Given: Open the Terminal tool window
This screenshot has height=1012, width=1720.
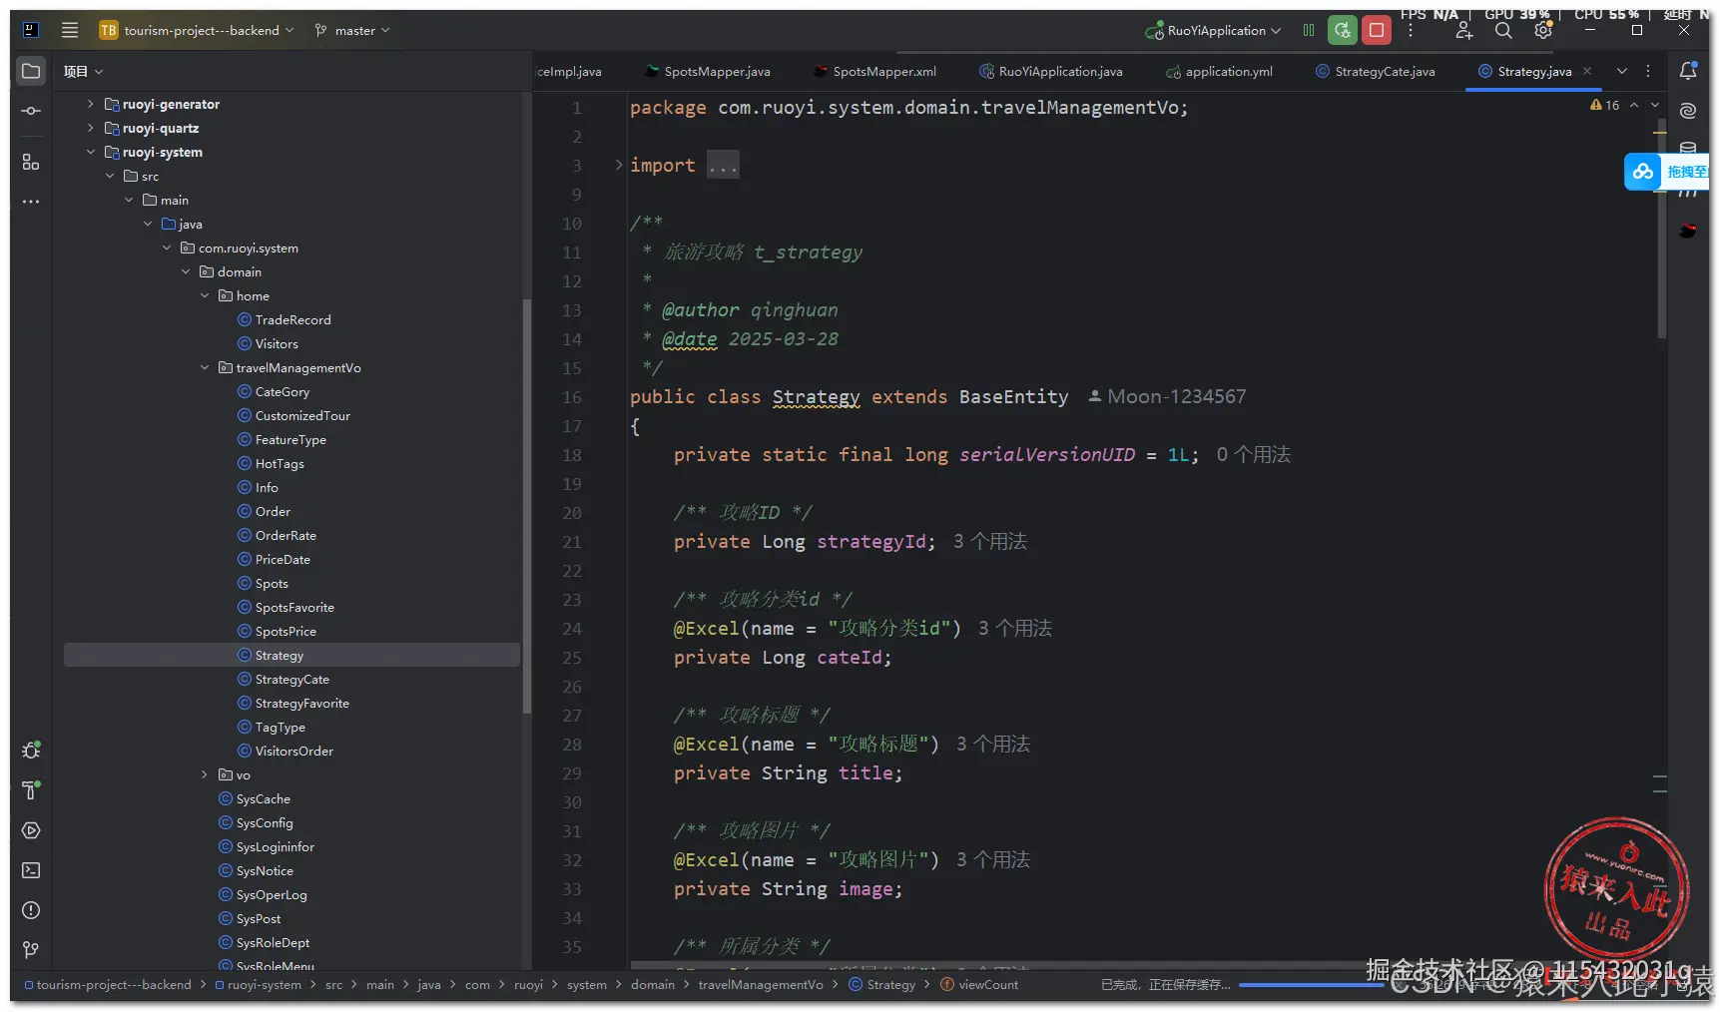Looking at the screenshot, I should point(31,870).
